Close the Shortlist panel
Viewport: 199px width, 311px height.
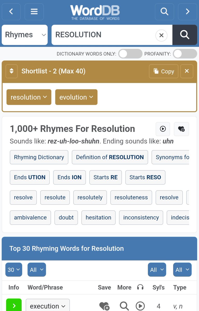187,71
